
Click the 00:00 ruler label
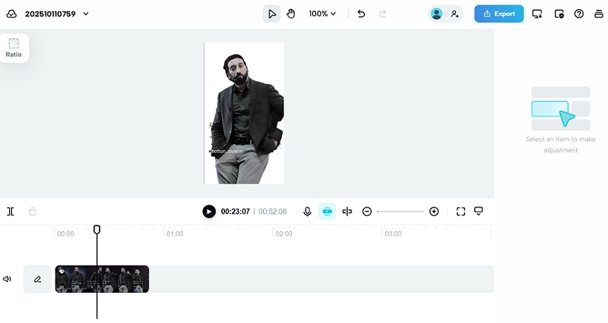point(65,234)
